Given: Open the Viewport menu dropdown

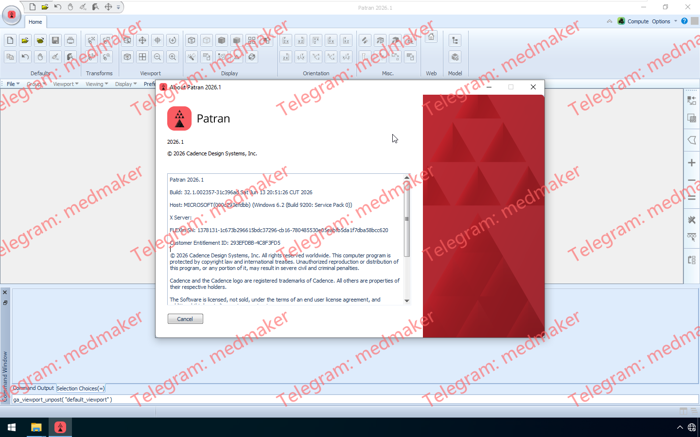Looking at the screenshot, I should (x=66, y=84).
